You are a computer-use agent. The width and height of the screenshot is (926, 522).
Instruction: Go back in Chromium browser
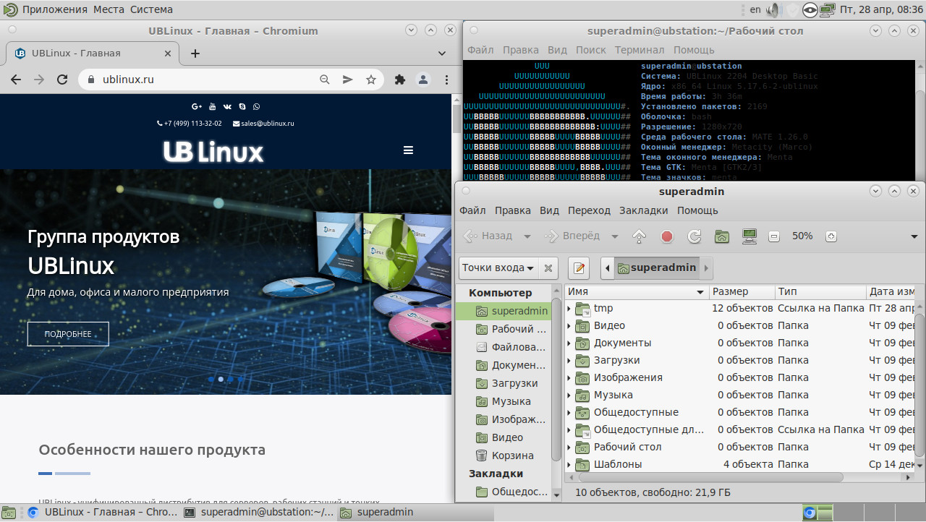point(16,80)
